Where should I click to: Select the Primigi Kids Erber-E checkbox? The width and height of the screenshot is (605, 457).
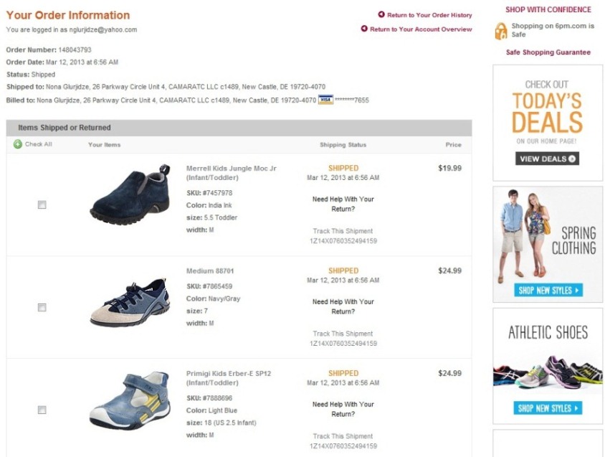pos(42,410)
